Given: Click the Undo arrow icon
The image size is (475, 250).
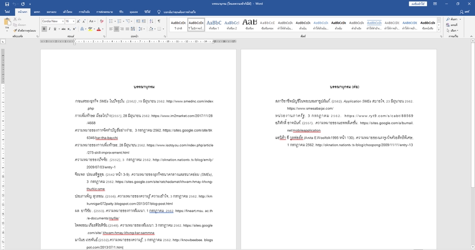Looking at the screenshot, I should click(x=15, y=4).
